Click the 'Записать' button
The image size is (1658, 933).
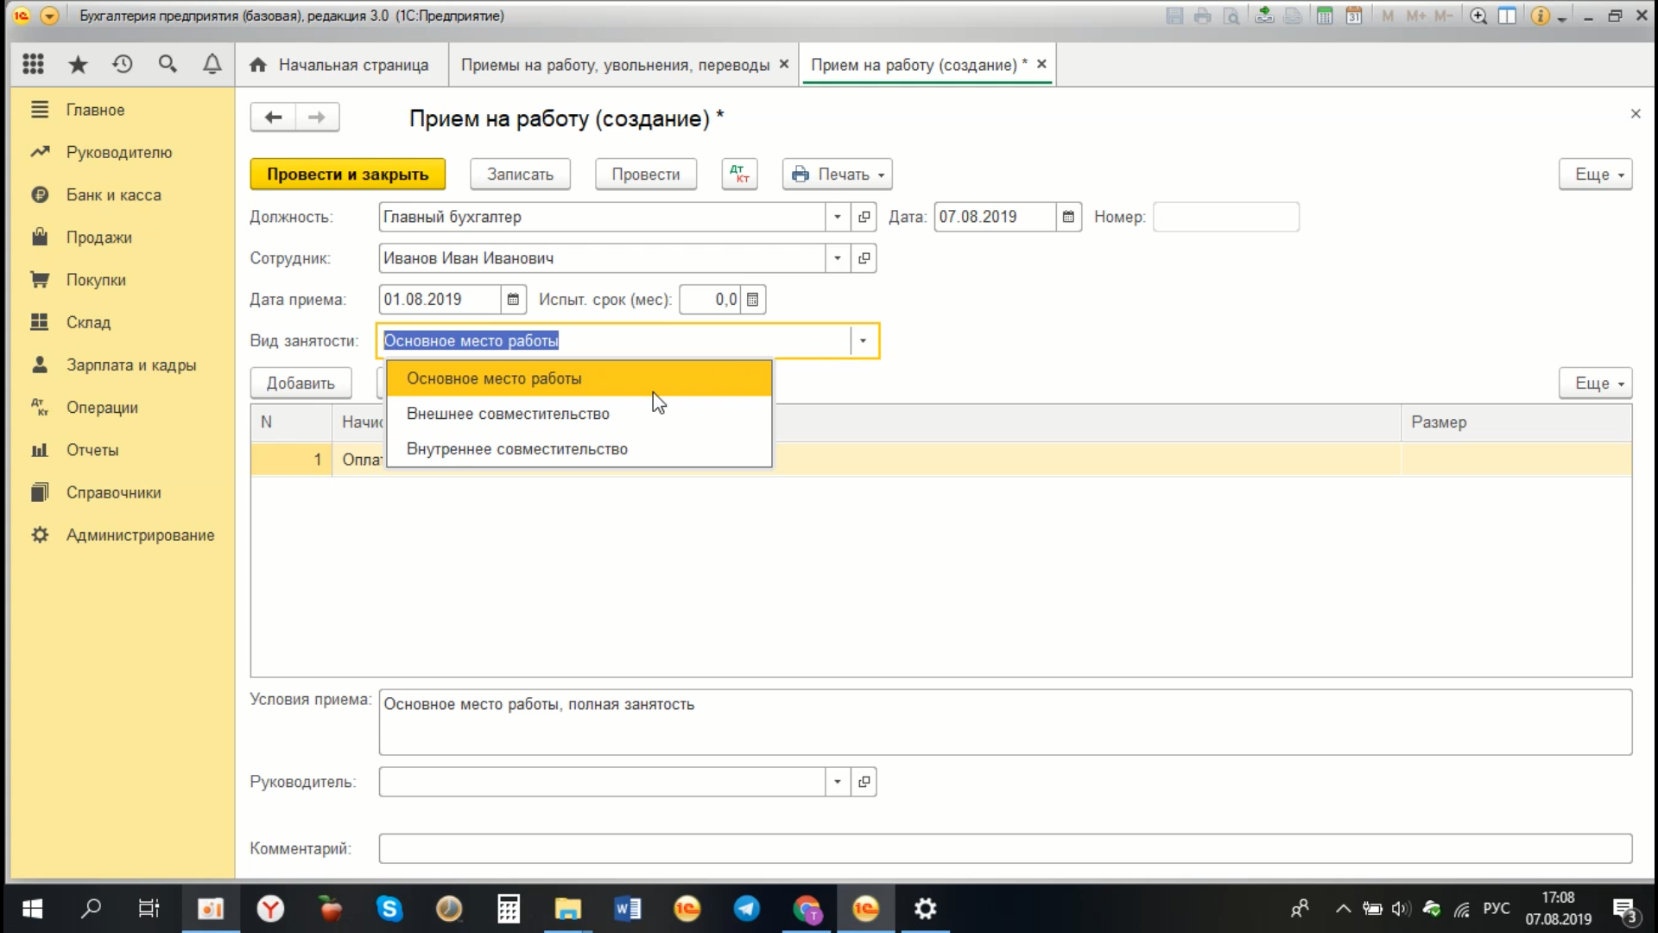coord(521,173)
